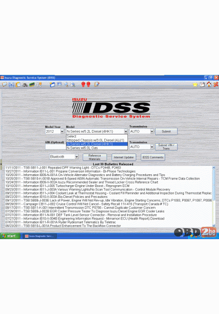Click the open map-book icon in toolbar
219x314 pixels.
point(4,85)
